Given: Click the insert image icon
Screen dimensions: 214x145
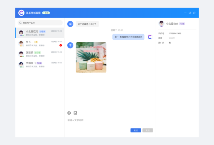Looking at the screenshot, I should click(x=75, y=113).
